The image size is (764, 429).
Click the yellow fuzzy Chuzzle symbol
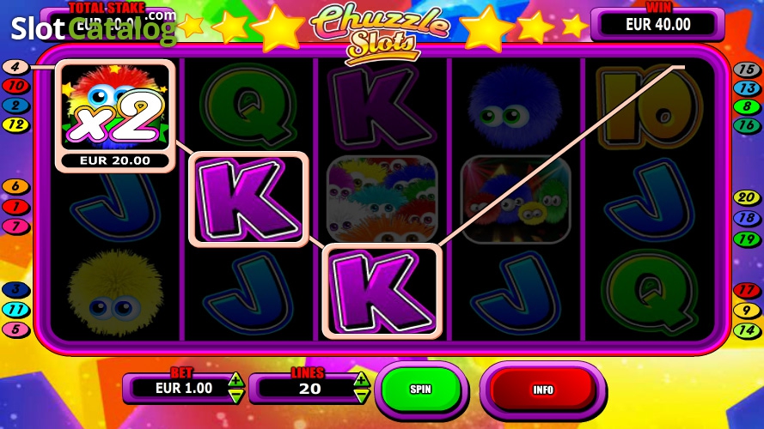[114, 293]
